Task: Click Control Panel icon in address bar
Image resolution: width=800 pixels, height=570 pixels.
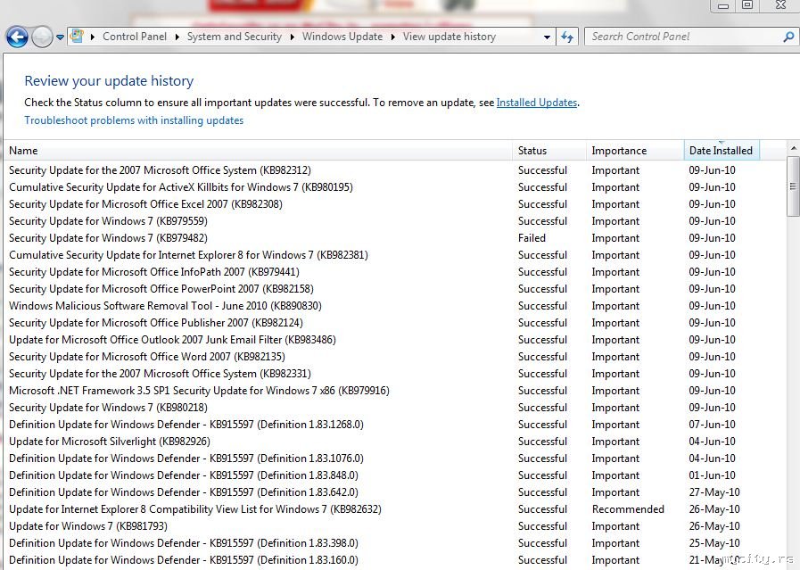Action: [x=77, y=37]
